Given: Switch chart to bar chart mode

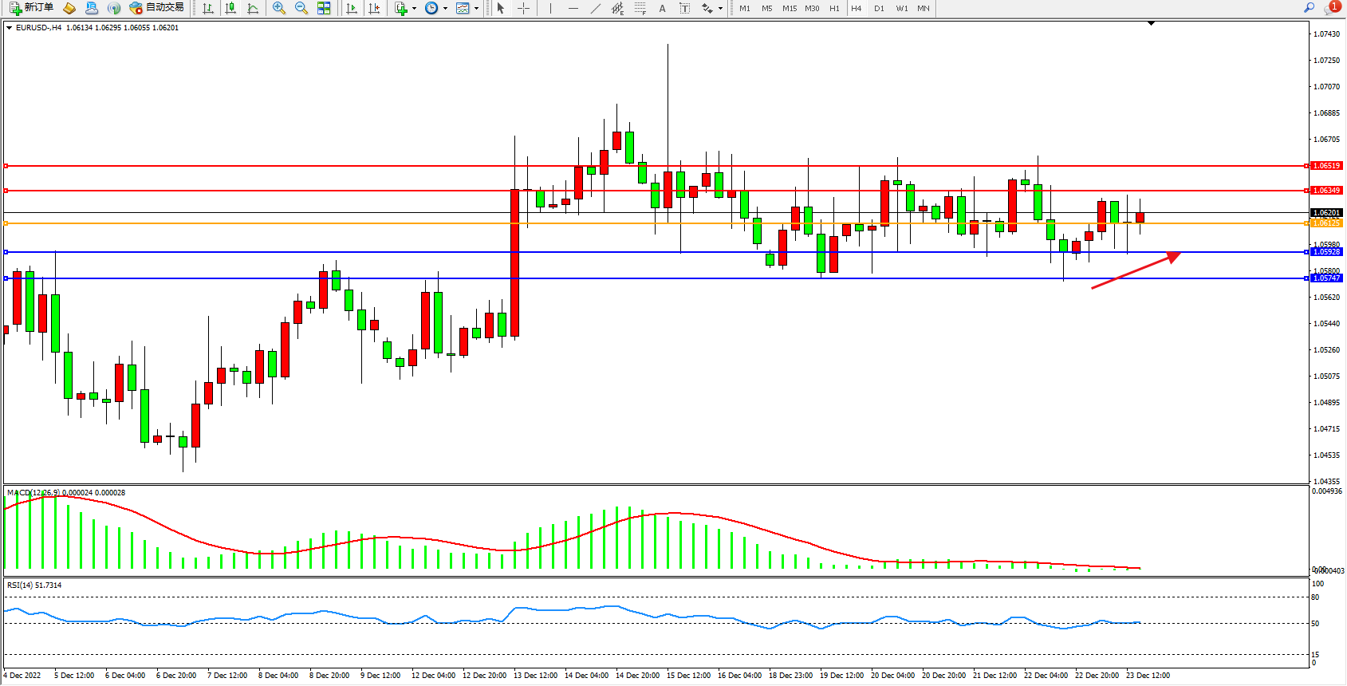Looking at the screenshot, I should 208,8.
